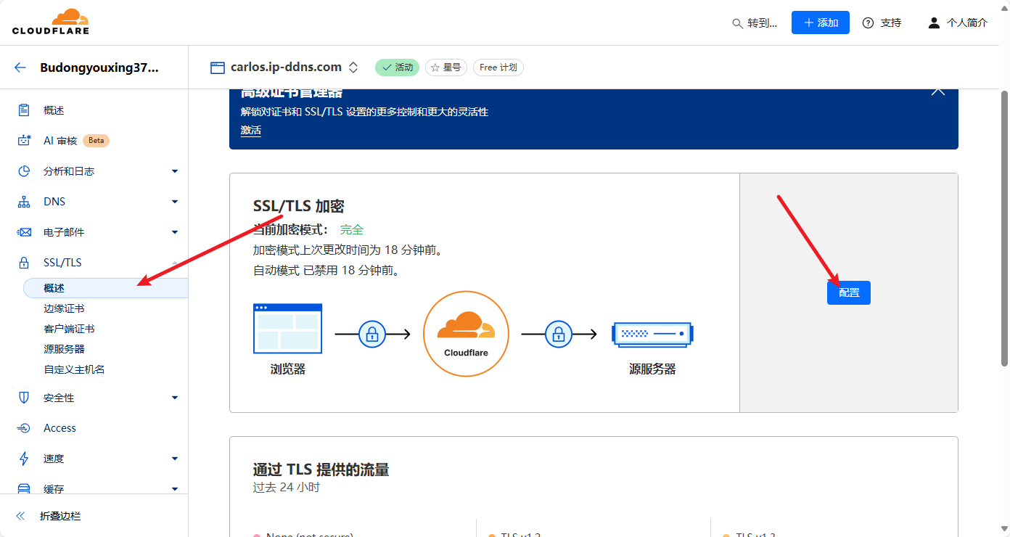Open the domain selector for carlos.ip-ddns.com
Viewport: 1010px width, 537px height.
coord(353,67)
